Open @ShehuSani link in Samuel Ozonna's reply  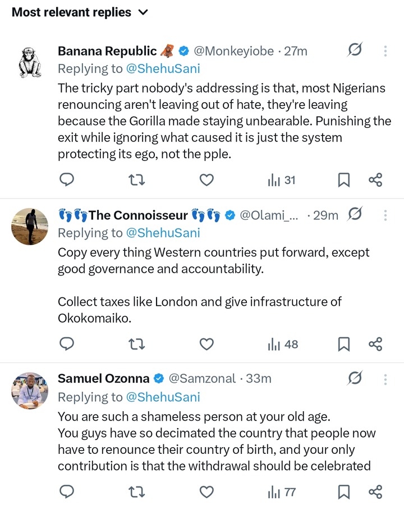coord(163,397)
